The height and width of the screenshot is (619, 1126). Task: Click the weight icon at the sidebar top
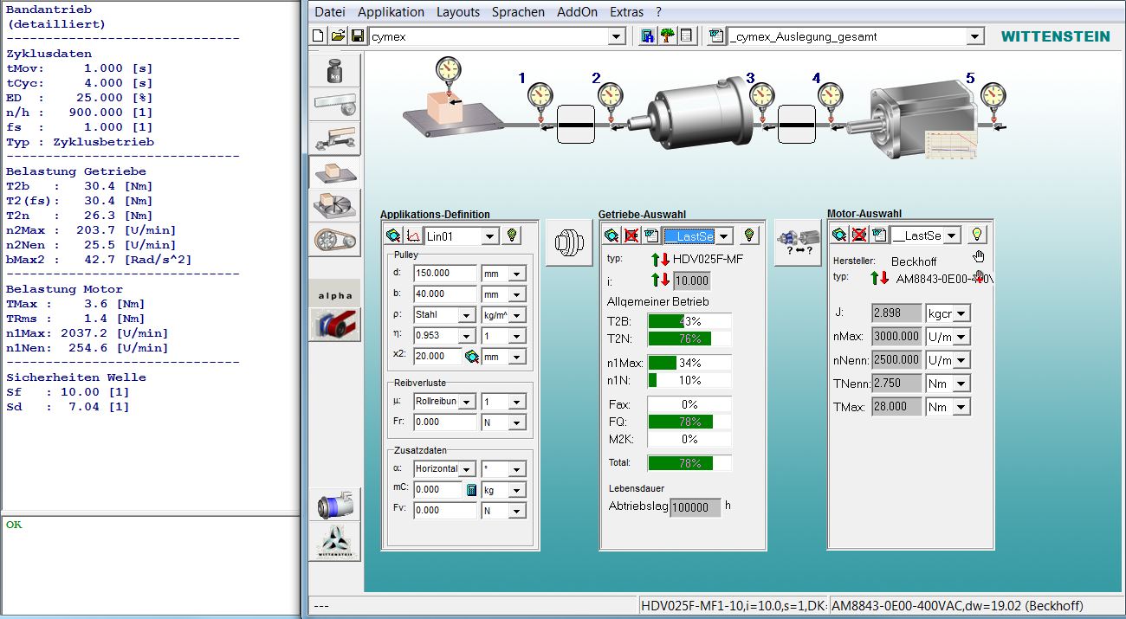pos(336,73)
